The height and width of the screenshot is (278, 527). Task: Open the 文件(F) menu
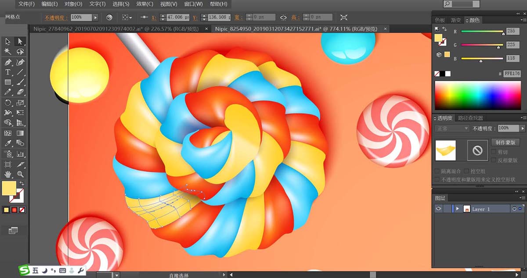click(27, 4)
